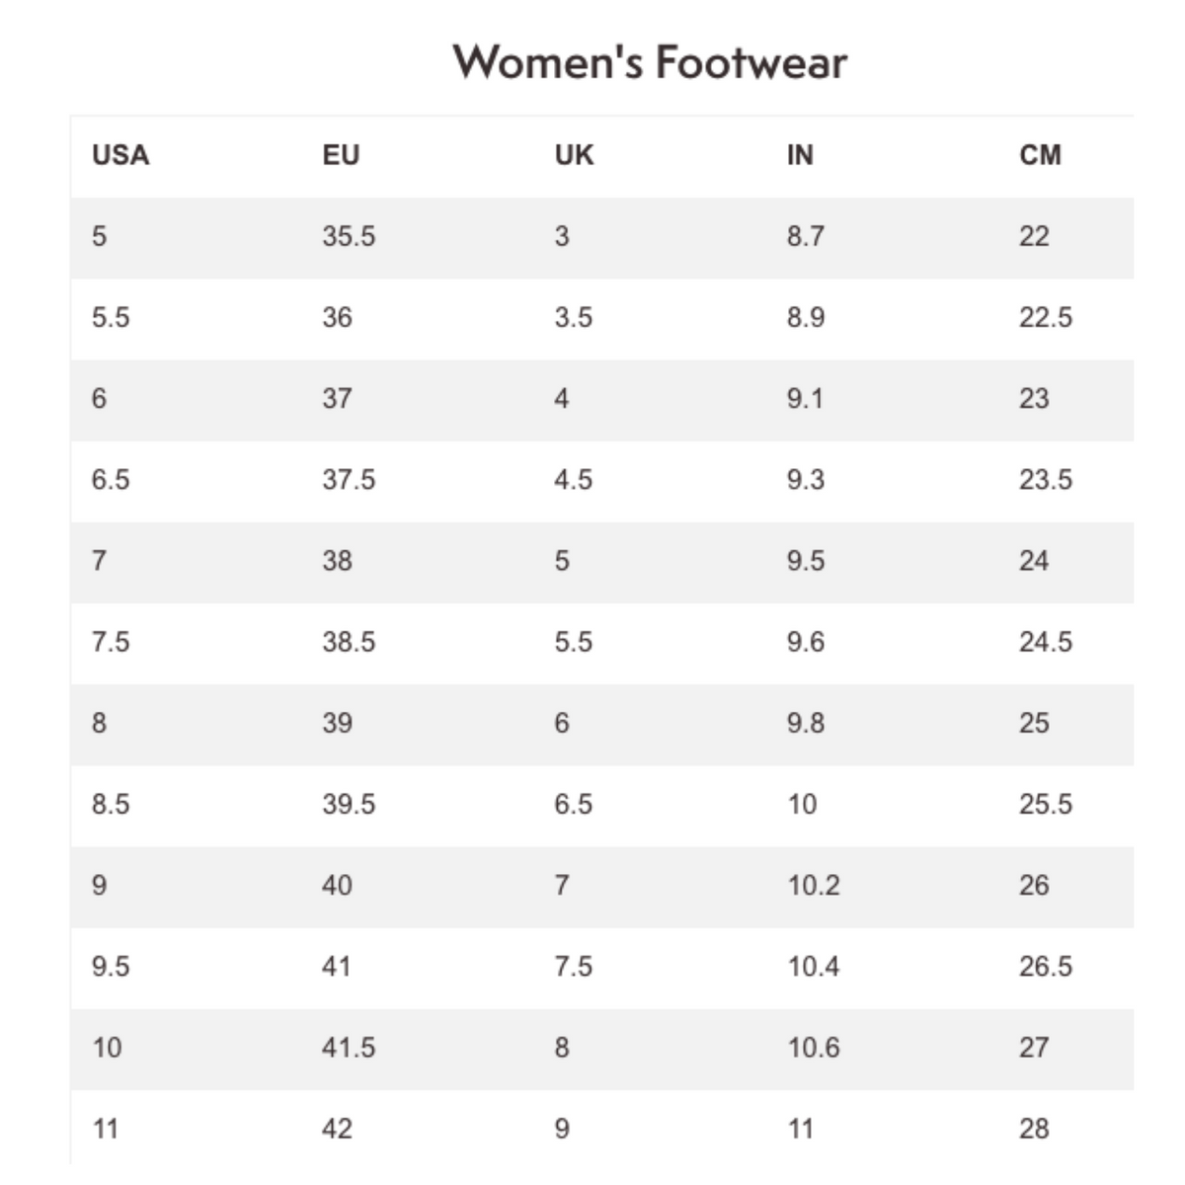The height and width of the screenshot is (1185, 1185).
Task: Select EU size 37 cell
Action: pos(337,398)
